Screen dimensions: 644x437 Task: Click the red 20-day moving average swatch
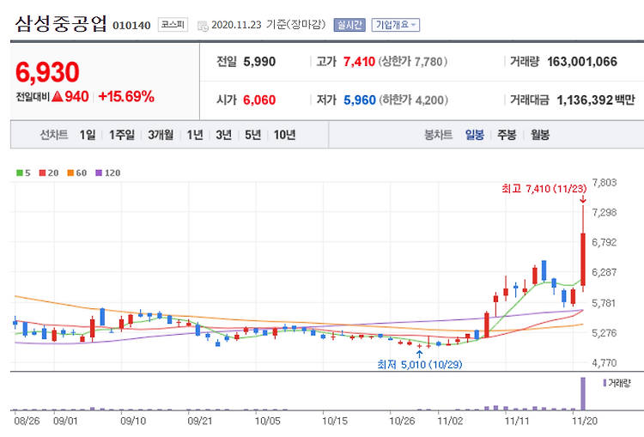[x=42, y=173]
